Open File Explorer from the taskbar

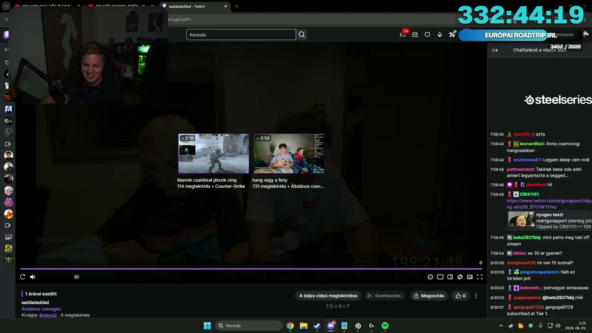coord(303,326)
